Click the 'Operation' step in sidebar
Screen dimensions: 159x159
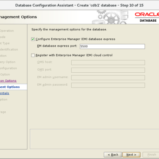(x=7, y=31)
